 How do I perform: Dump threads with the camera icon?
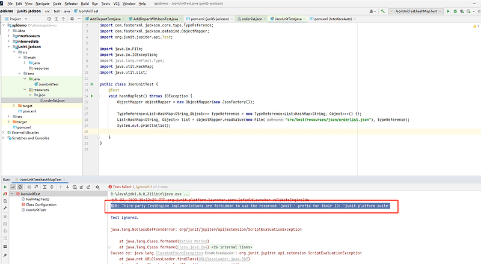tap(5, 224)
